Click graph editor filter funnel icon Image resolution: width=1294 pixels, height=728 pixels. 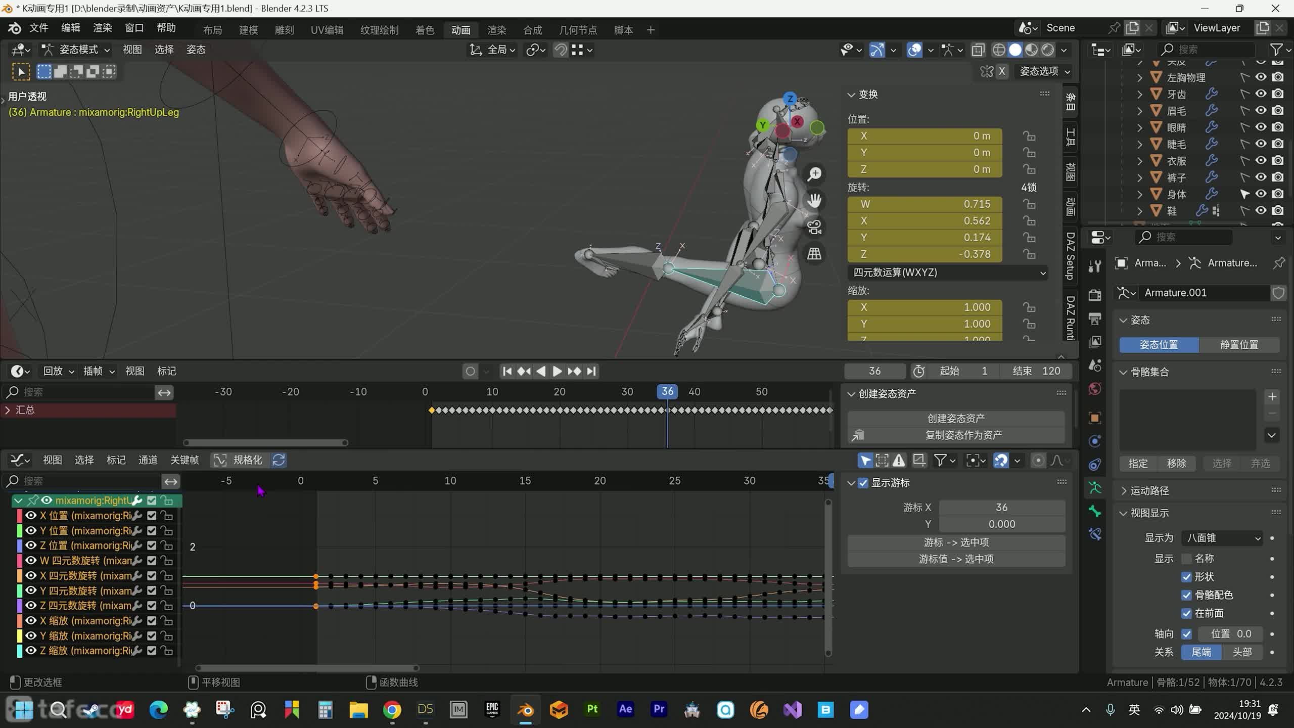click(940, 460)
